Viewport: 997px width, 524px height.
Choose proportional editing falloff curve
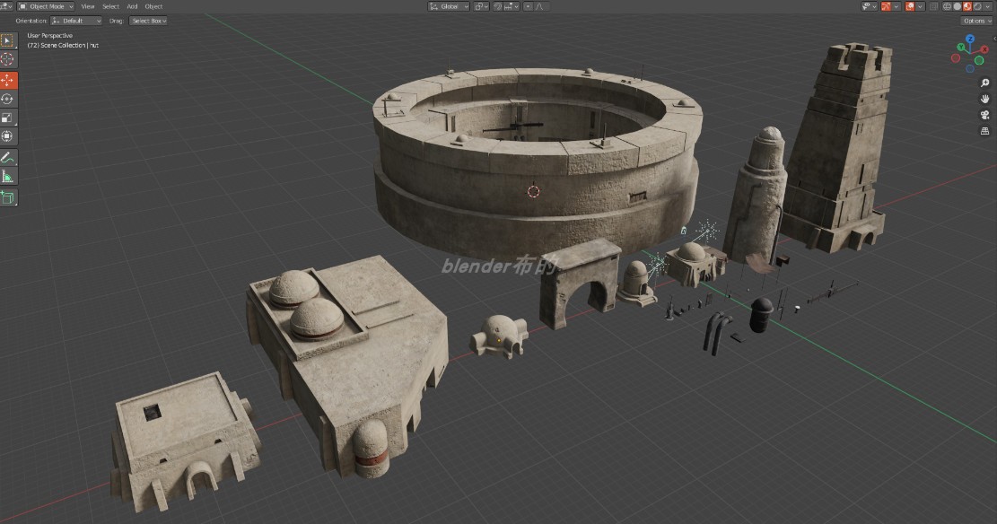point(541,6)
